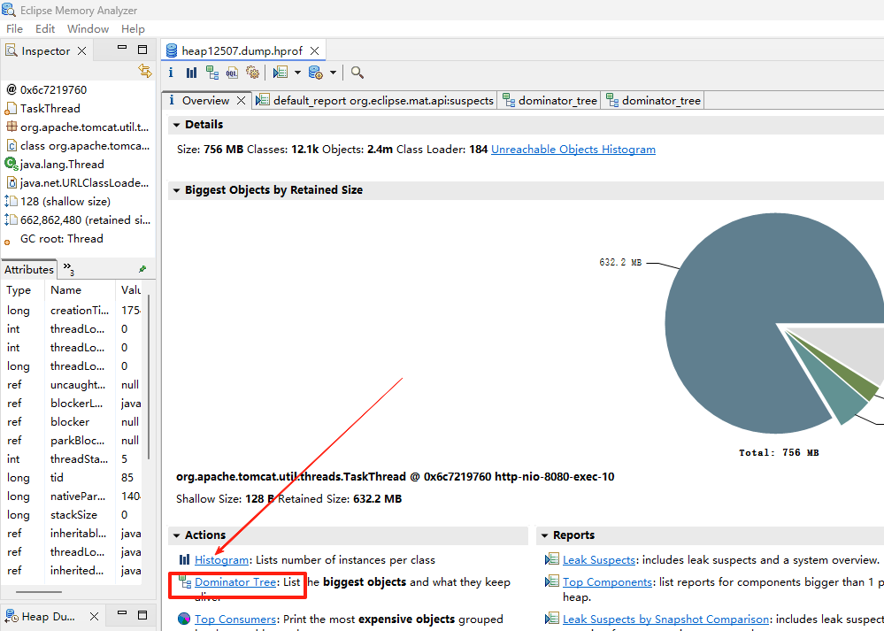884x631 pixels.
Task: Open the Histogram toolbar icon
Action: tap(191, 73)
